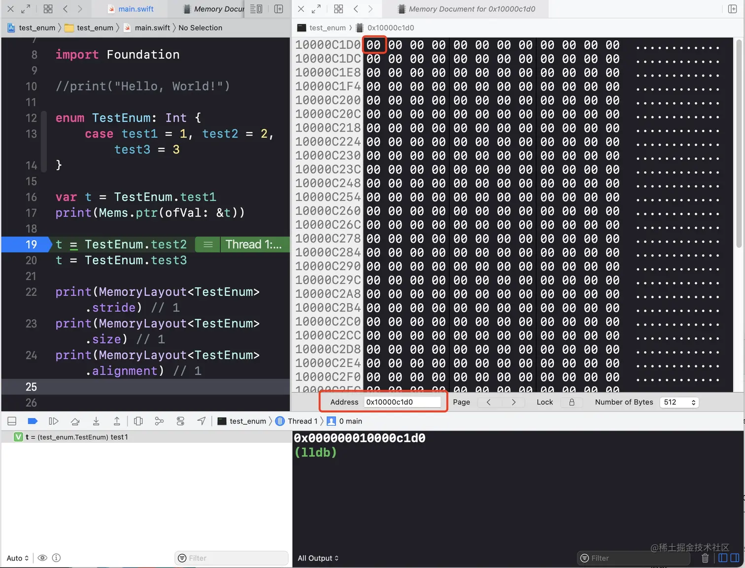Go back in left editor history
The width and height of the screenshot is (745, 568).
(65, 9)
